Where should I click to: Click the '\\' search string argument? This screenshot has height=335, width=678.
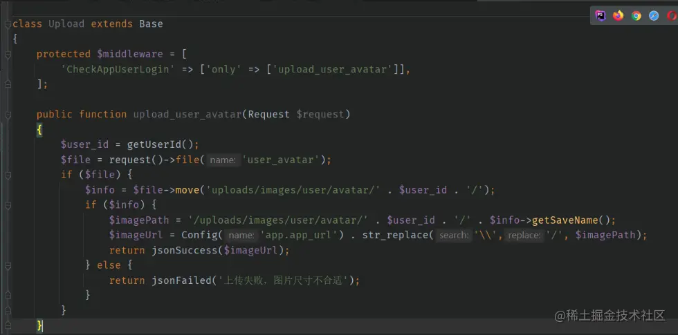[x=486, y=236]
